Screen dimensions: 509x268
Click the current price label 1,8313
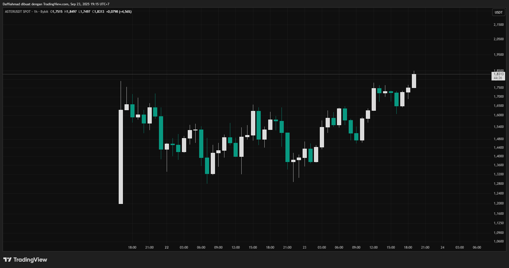coord(498,74)
